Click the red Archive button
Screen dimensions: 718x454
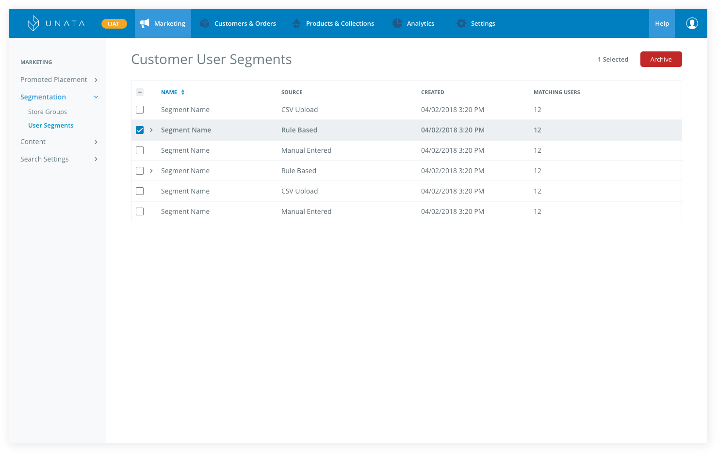(661, 59)
